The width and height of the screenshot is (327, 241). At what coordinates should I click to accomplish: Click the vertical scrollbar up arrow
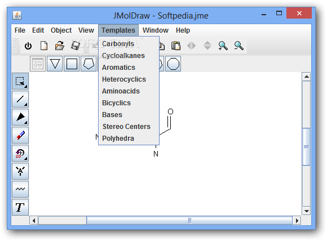306,77
